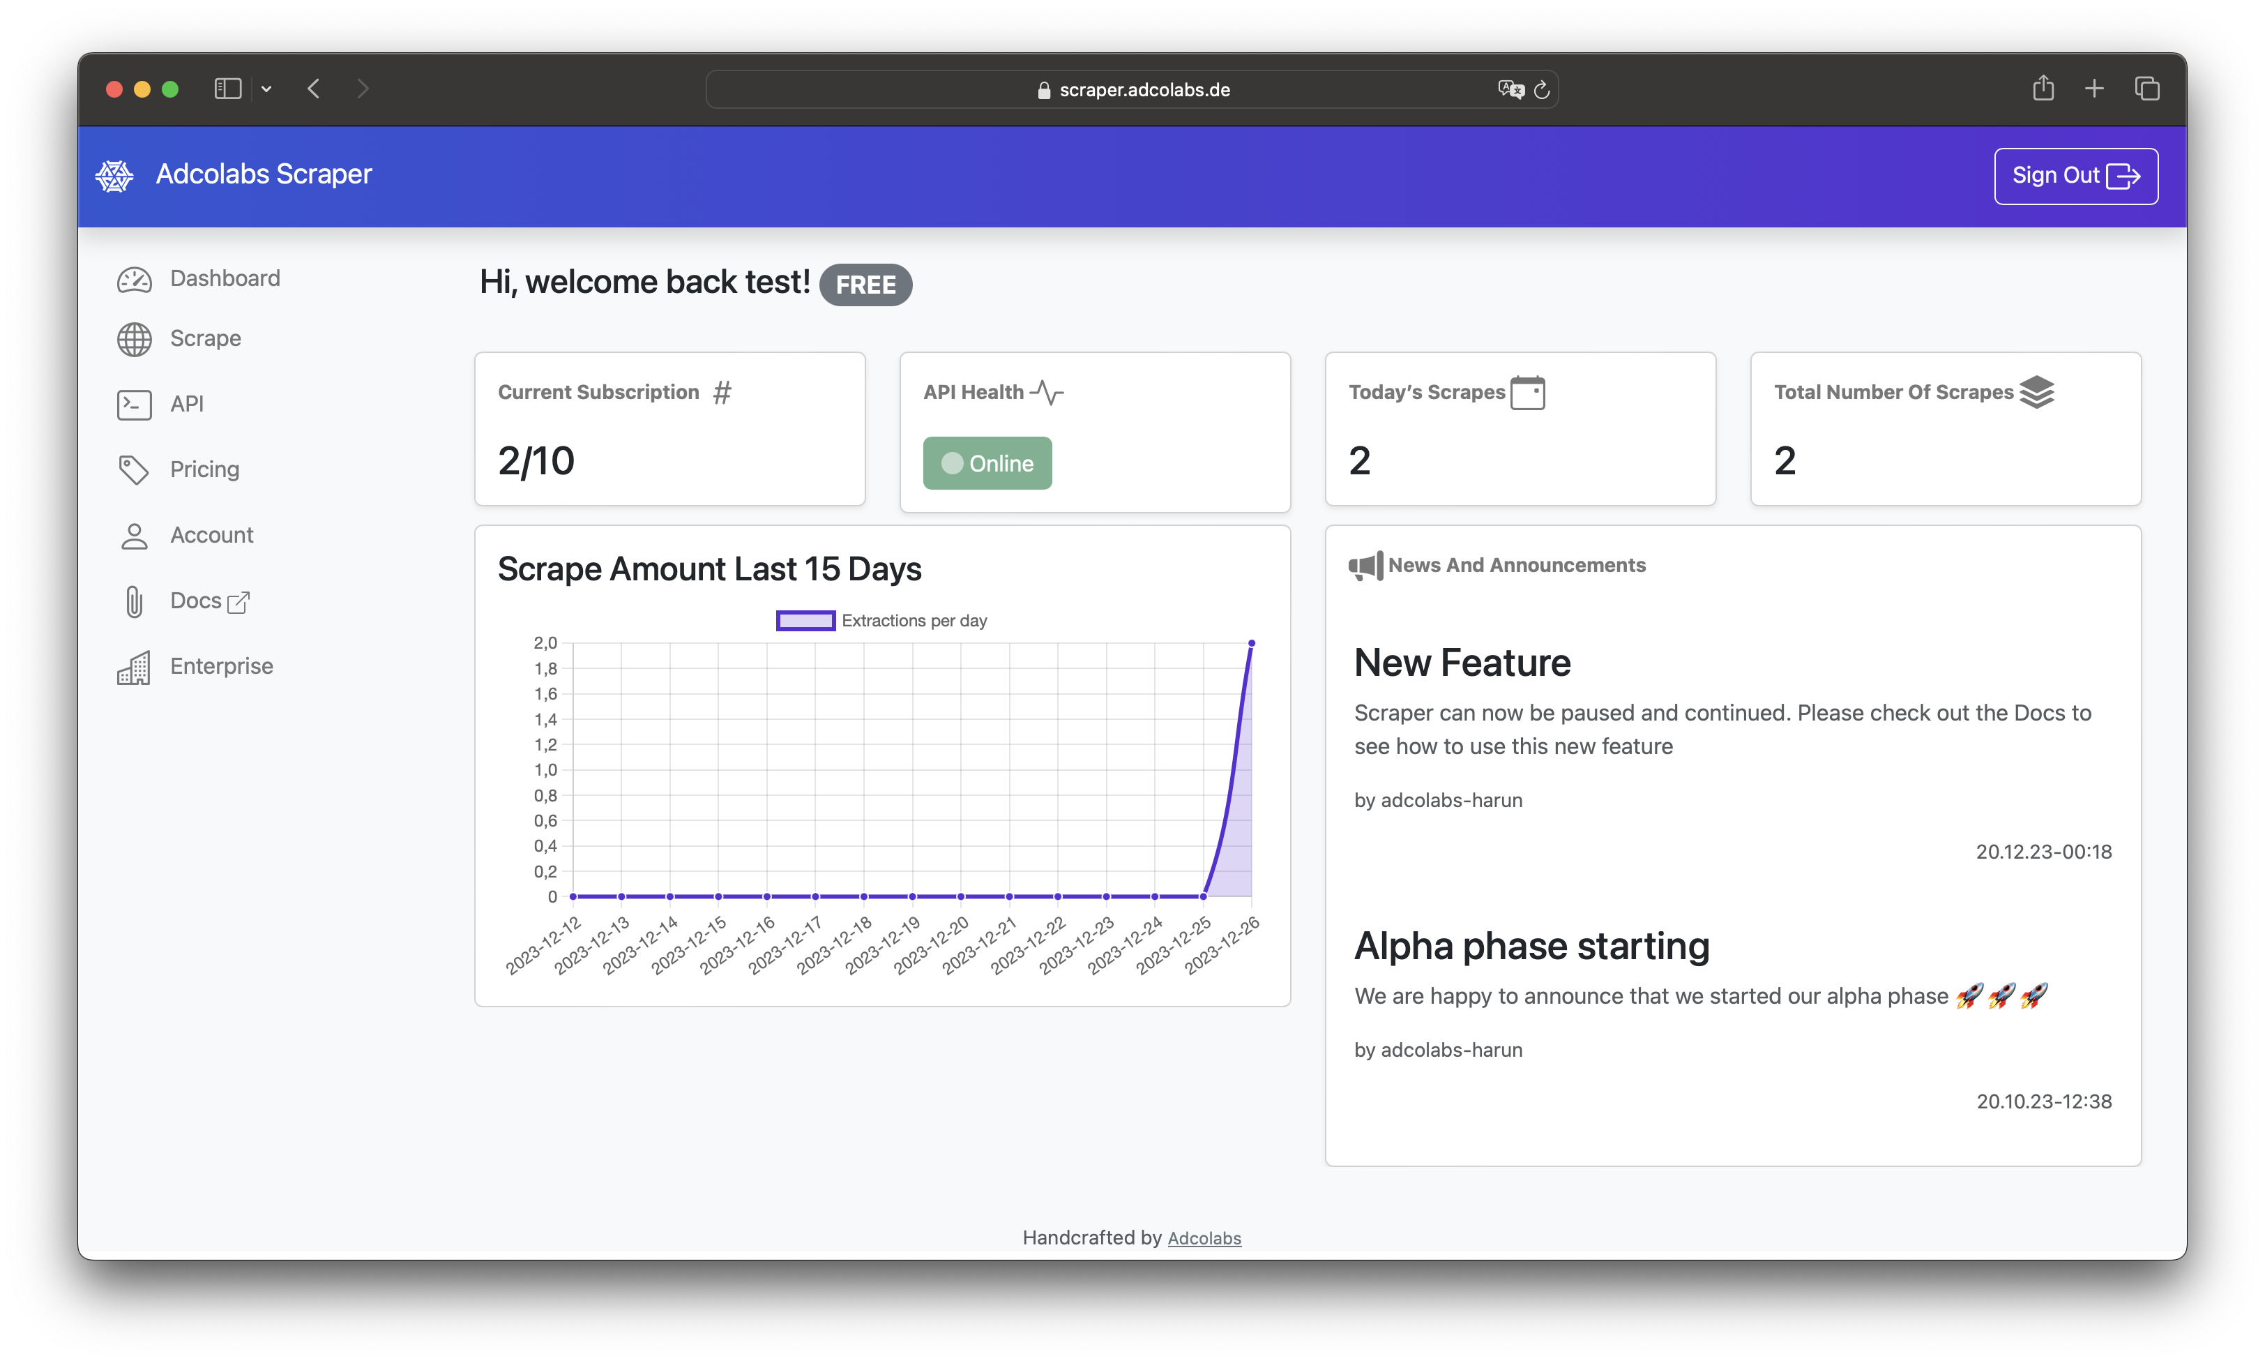Show the tab overview icon
2265x1363 pixels.
pos(2146,89)
